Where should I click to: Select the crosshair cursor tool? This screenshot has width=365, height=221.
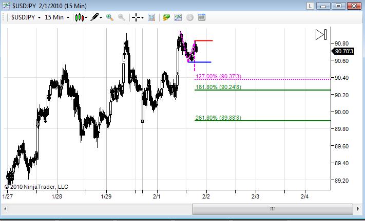pyautogui.click(x=136, y=17)
